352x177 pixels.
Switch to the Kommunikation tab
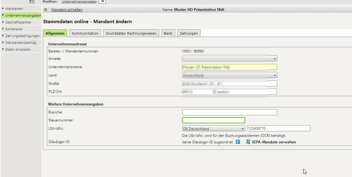[85, 33]
